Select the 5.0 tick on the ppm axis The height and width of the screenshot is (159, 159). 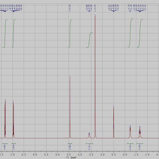[57, 154]
